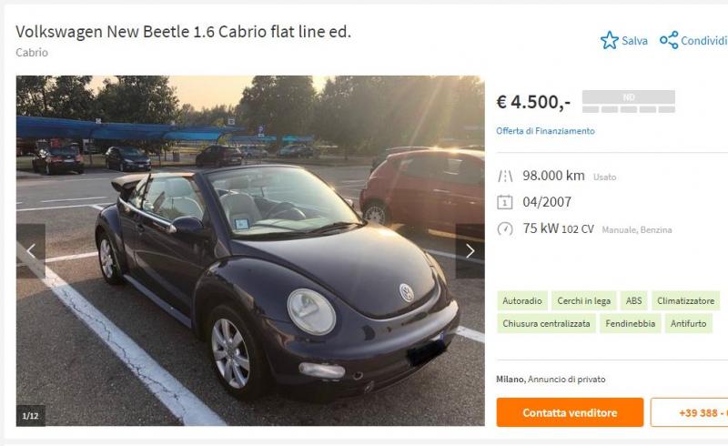The height and width of the screenshot is (446, 728).
Task: Click the mileage road icon
Action: 505,176
